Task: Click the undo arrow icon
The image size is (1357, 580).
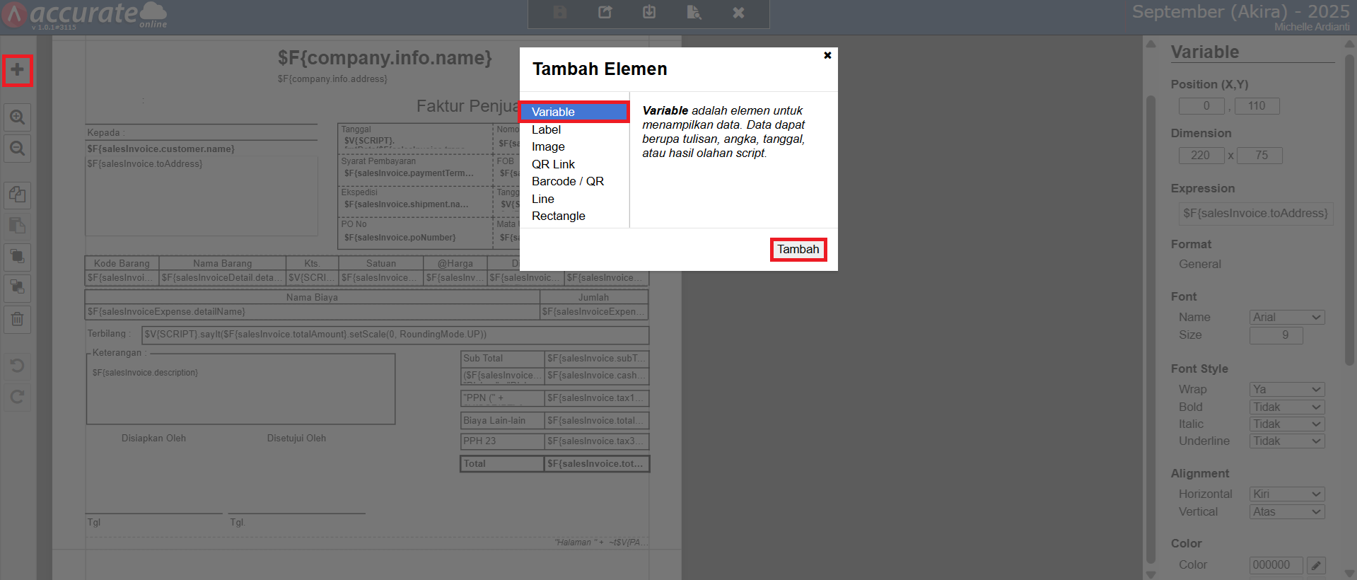Action: coord(18,366)
